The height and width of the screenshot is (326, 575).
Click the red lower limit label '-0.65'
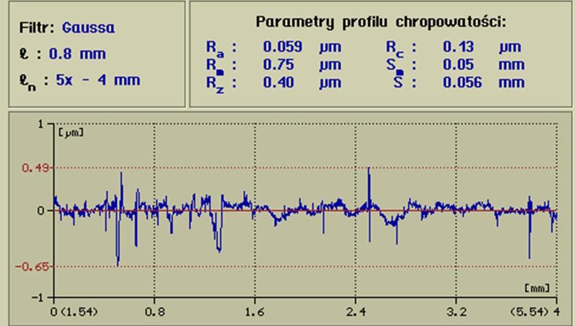click(32, 267)
